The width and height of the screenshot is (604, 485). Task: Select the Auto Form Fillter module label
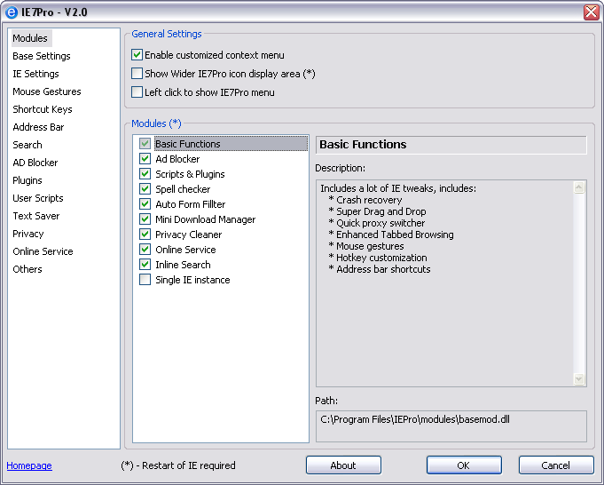[191, 203]
